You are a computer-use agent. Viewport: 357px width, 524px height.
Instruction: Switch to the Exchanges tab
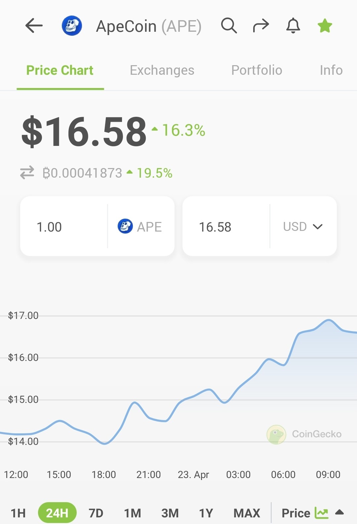162,70
